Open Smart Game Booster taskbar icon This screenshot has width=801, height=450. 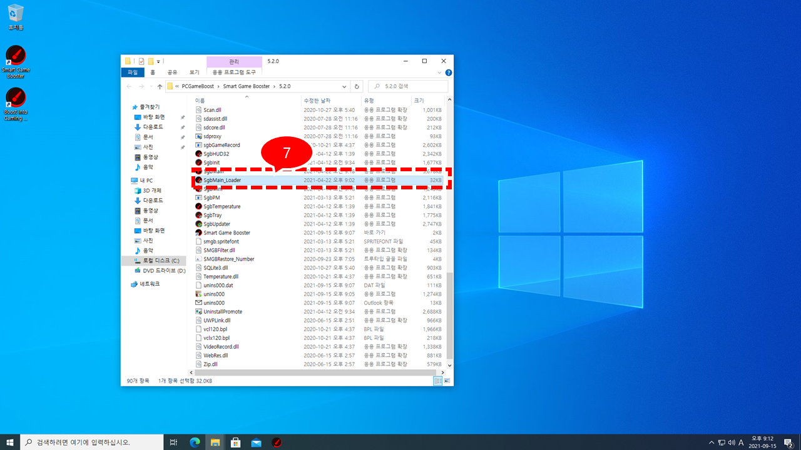point(277,442)
